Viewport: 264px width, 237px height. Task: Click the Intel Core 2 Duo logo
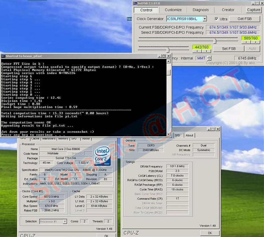pyautogui.click(x=102, y=156)
